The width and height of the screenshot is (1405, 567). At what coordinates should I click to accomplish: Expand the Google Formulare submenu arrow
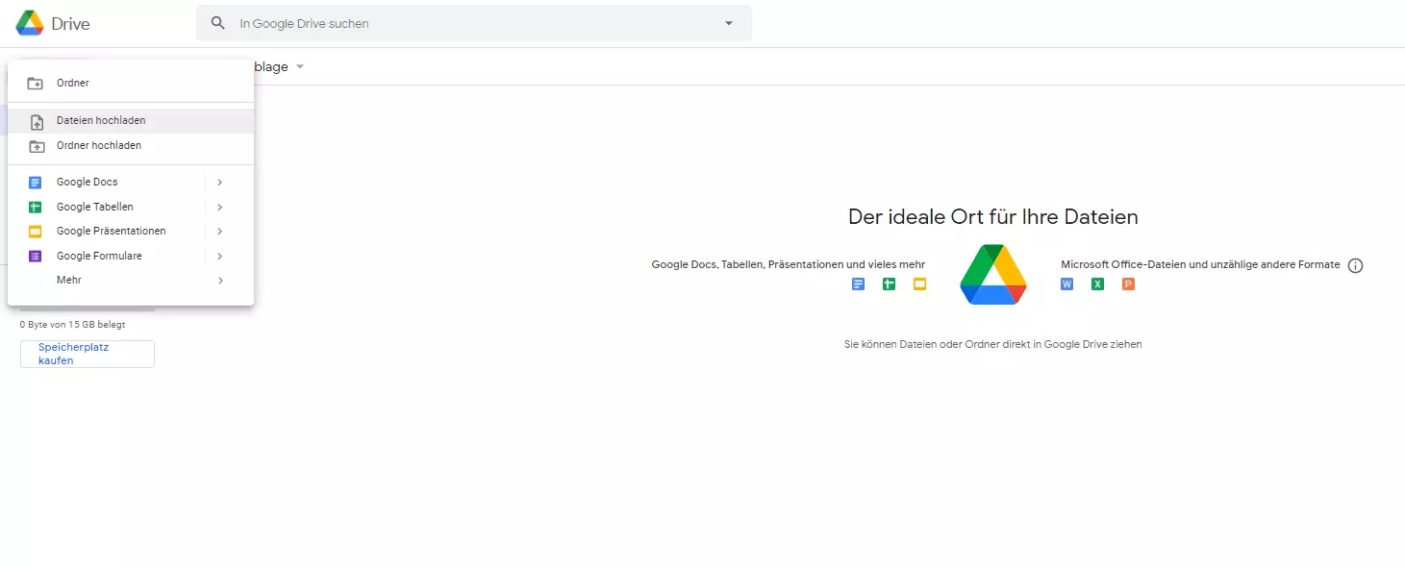point(220,257)
